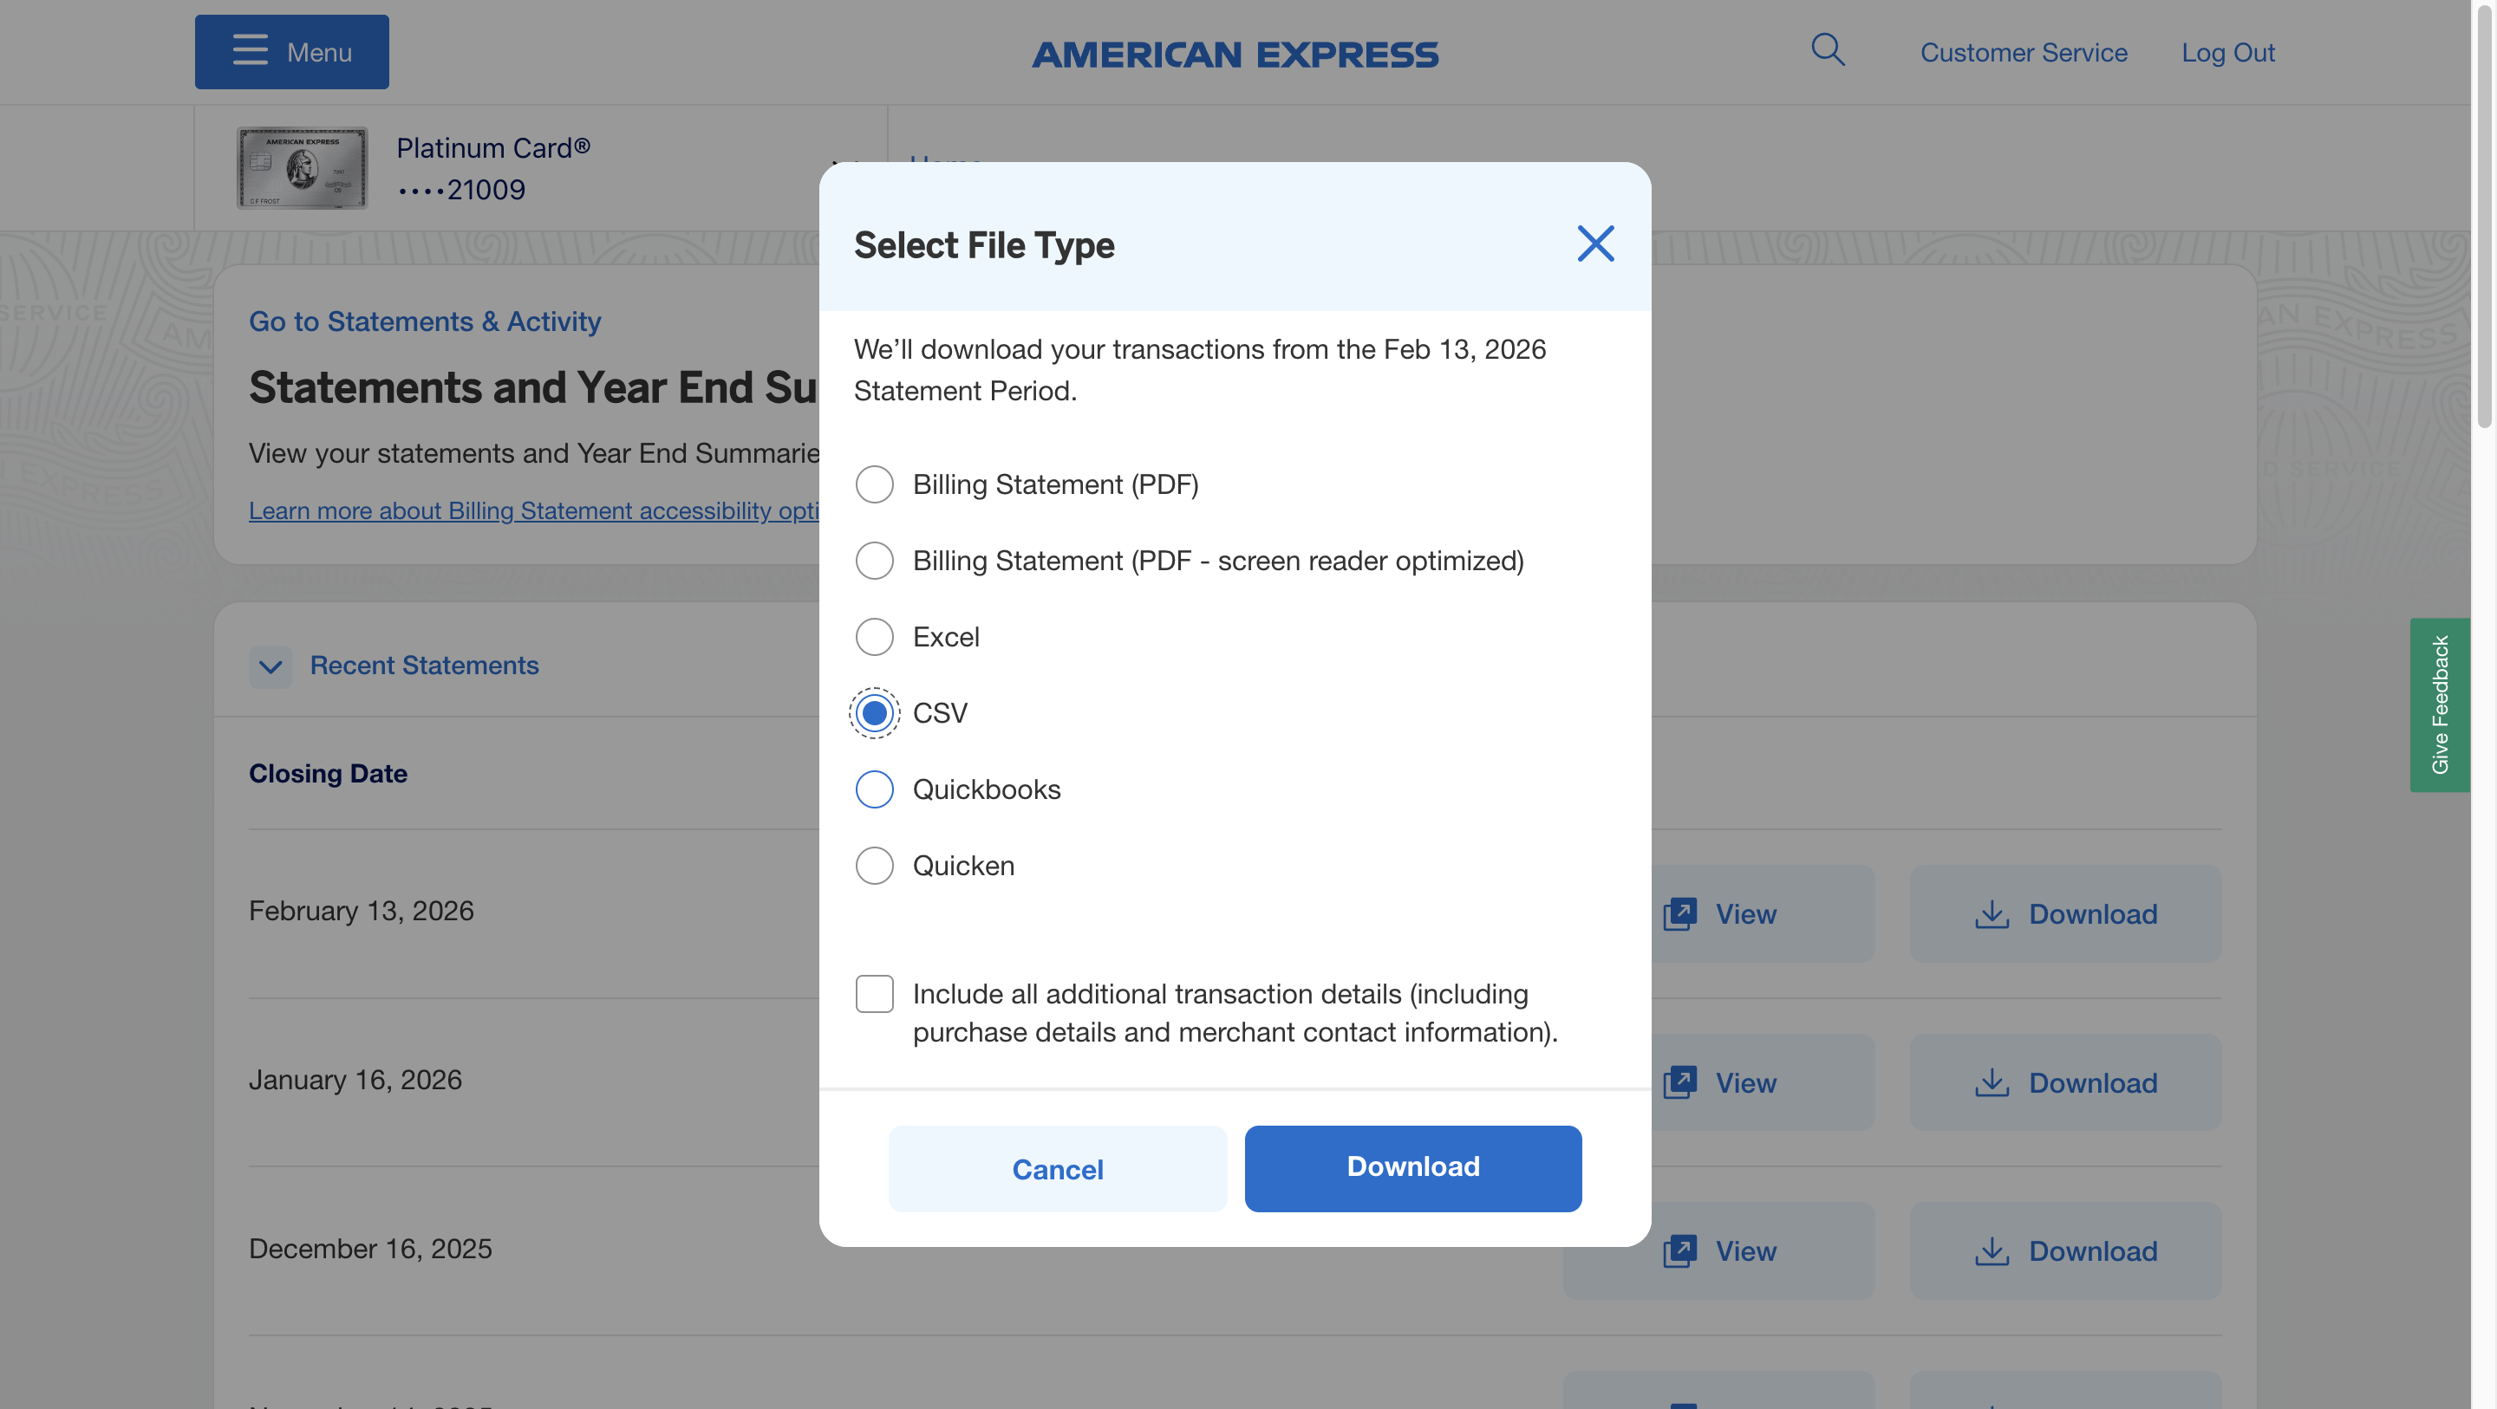This screenshot has width=2497, height=1409.
Task: Open the Give Feedback side tab
Action: tap(2439, 704)
